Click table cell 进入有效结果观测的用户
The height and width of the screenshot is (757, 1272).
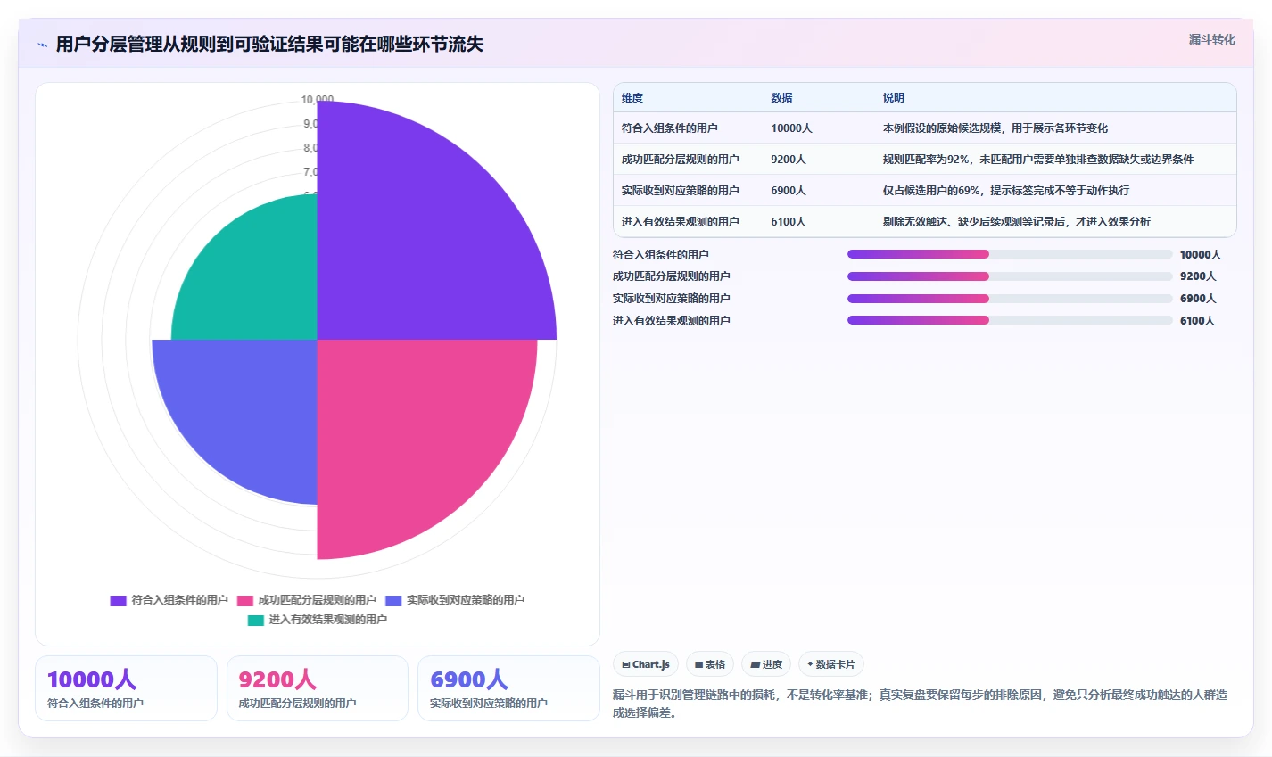click(x=681, y=222)
